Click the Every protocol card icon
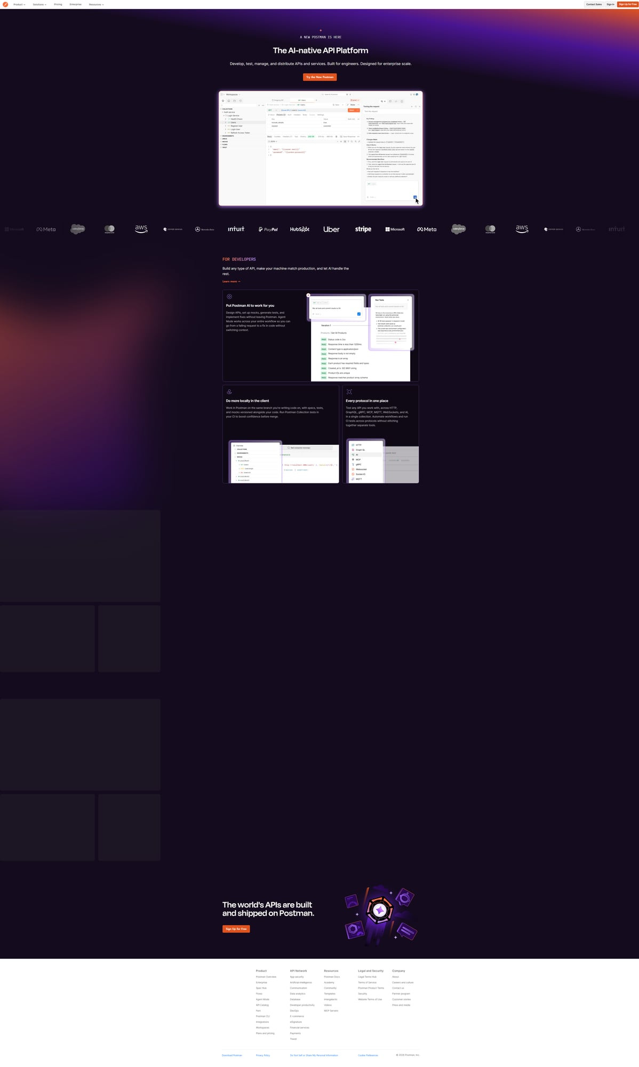This screenshot has height=1067, width=639. (x=349, y=392)
